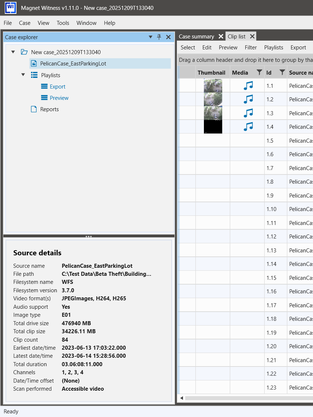This screenshot has width=313, height=417.
Task: Switch to the Case summary tab
Action: (197, 36)
